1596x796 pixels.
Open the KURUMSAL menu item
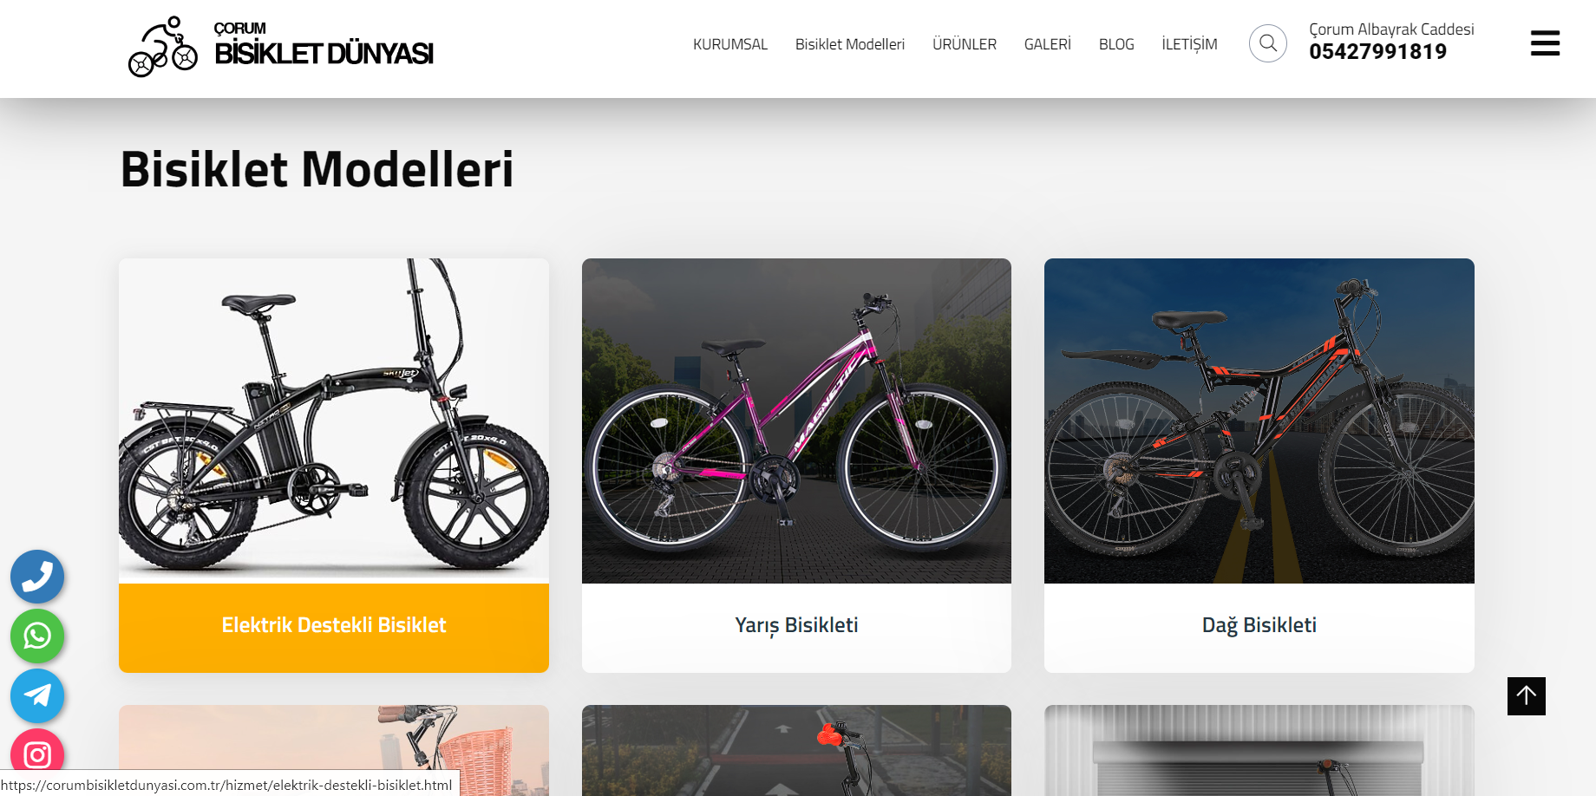coord(730,44)
